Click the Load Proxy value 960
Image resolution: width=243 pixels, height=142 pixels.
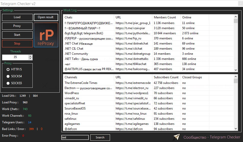click(25, 102)
